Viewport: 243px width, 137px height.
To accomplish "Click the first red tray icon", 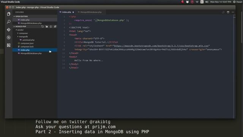I will 183,2.
